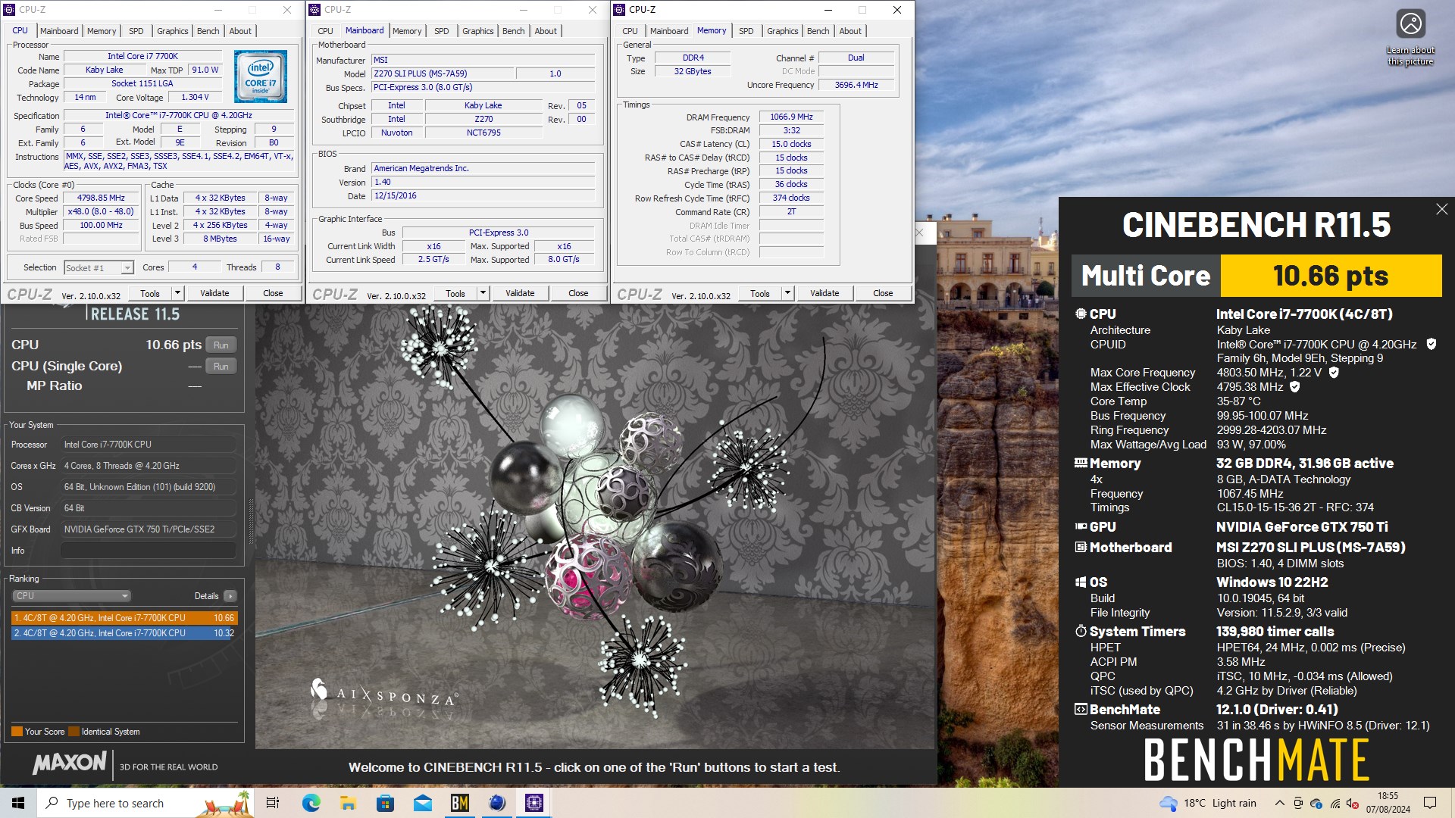This screenshot has height=818, width=1455.
Task: Open File Explorer from the taskbar
Action: 349,803
